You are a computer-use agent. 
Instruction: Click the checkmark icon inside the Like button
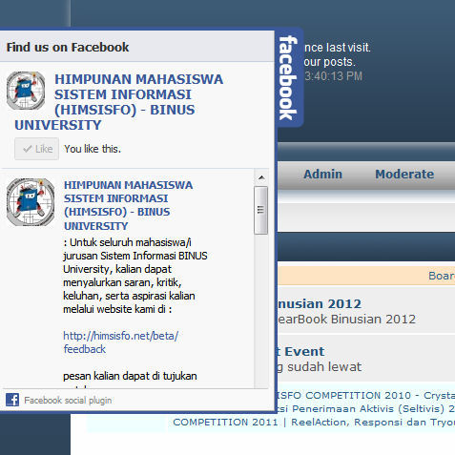pyautogui.click(x=28, y=149)
